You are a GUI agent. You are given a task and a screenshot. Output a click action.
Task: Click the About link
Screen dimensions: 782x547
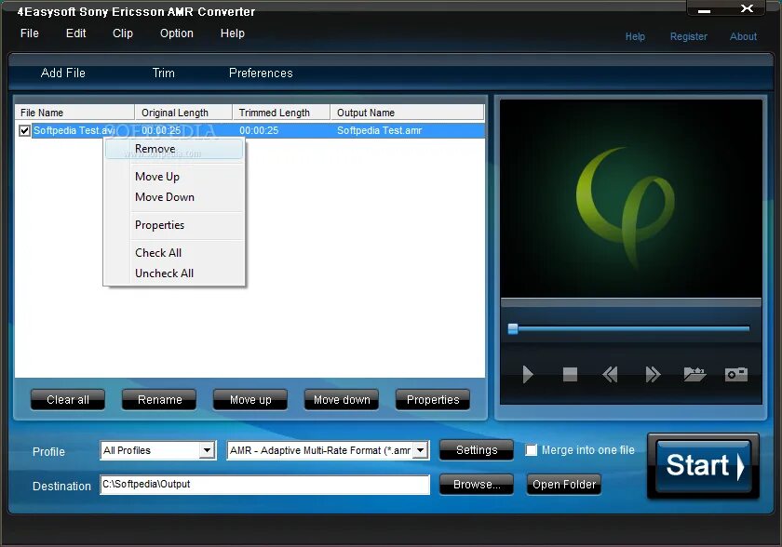(x=743, y=36)
